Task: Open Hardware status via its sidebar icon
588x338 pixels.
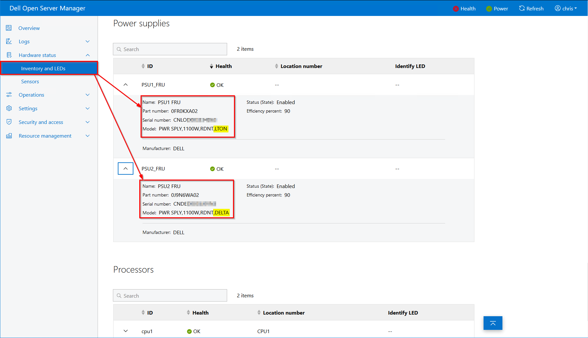Action: click(x=9, y=55)
